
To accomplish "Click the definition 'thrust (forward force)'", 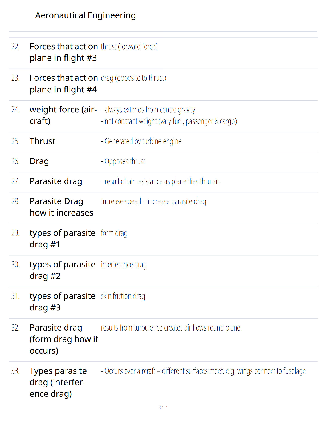I will [x=129, y=47].
